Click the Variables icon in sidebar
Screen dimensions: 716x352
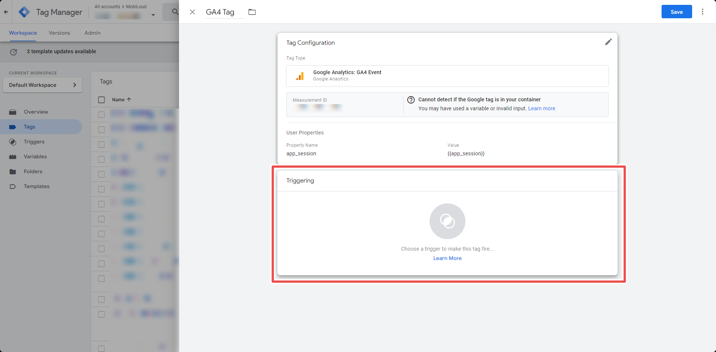click(13, 156)
